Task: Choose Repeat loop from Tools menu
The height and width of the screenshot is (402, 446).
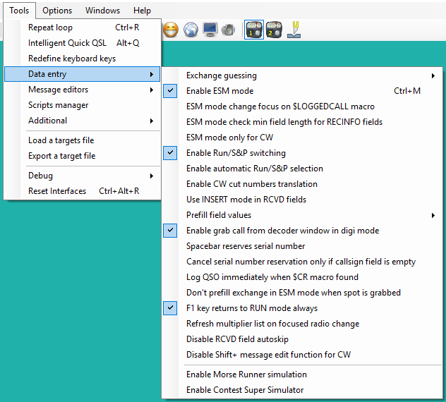Action: click(x=82, y=28)
